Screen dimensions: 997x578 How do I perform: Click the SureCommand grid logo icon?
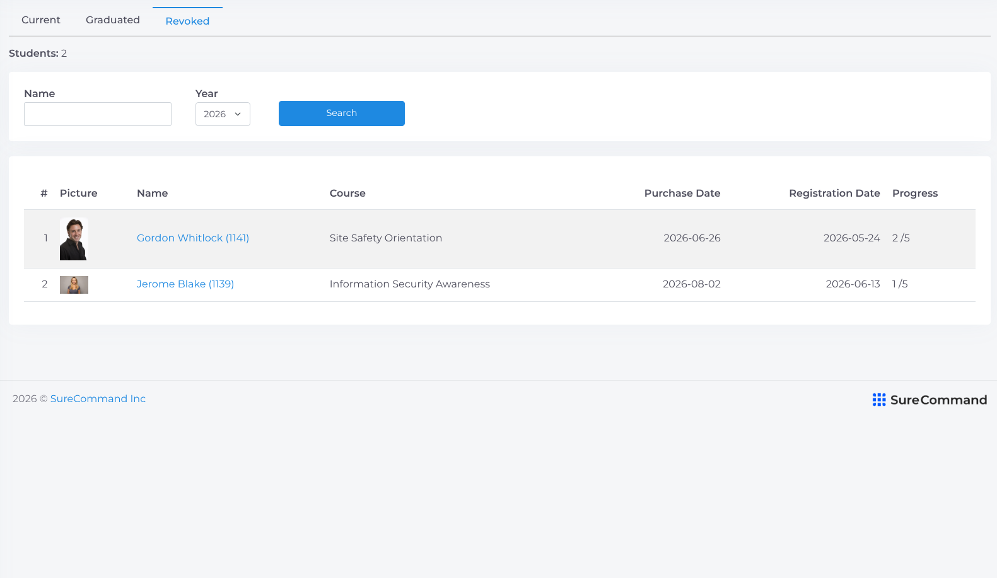[879, 400]
